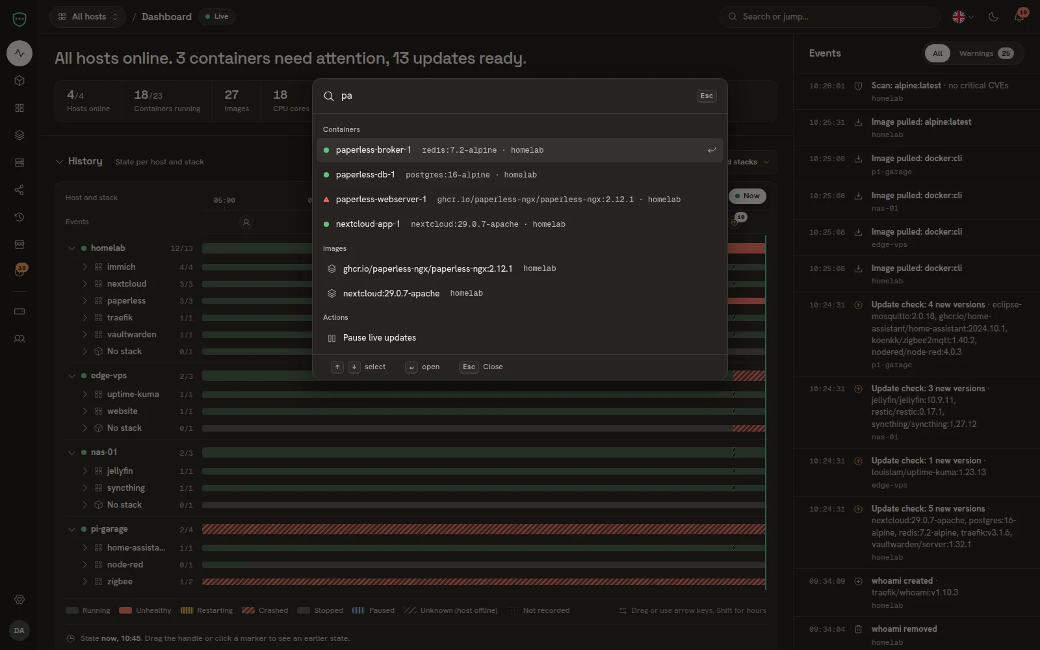The image size is (1040, 650).
Task: Collapse the pi-garage host group
Action: click(x=71, y=529)
